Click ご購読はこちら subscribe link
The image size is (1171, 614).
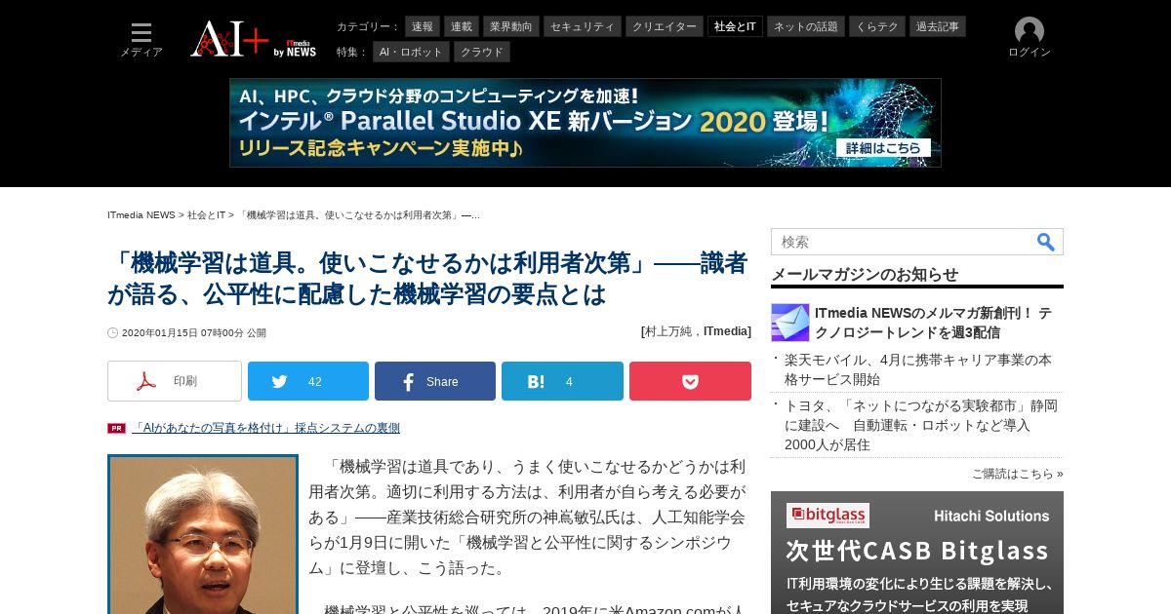[x=1018, y=474]
